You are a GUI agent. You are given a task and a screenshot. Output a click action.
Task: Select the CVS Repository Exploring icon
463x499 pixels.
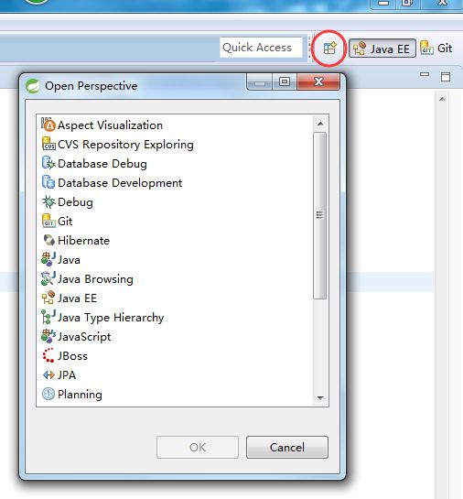pos(48,144)
